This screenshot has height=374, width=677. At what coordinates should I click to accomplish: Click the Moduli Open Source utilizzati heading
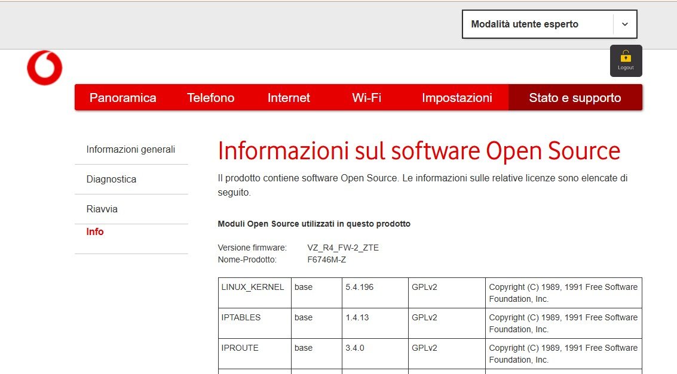point(314,224)
